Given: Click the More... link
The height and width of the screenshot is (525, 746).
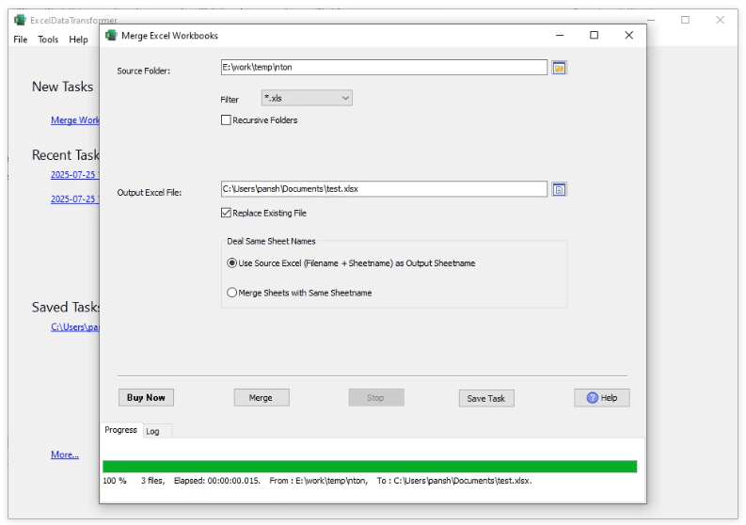Looking at the screenshot, I should point(65,454).
